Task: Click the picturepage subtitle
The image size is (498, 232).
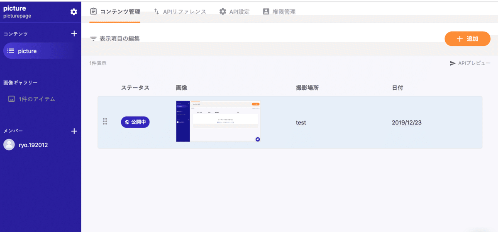Action: [x=17, y=16]
